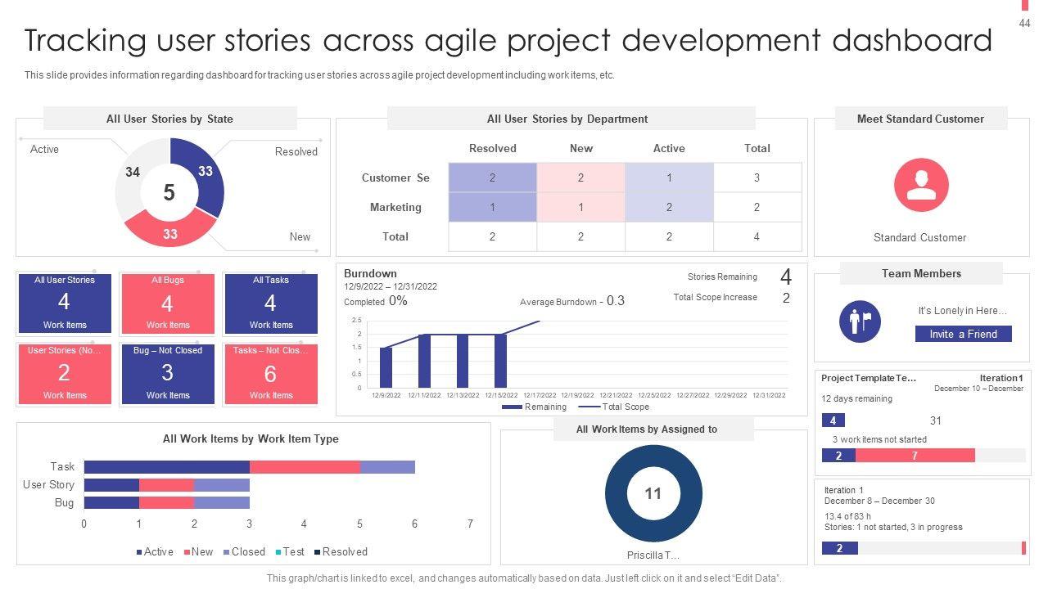Click the Team Members header

pyautogui.click(x=921, y=273)
